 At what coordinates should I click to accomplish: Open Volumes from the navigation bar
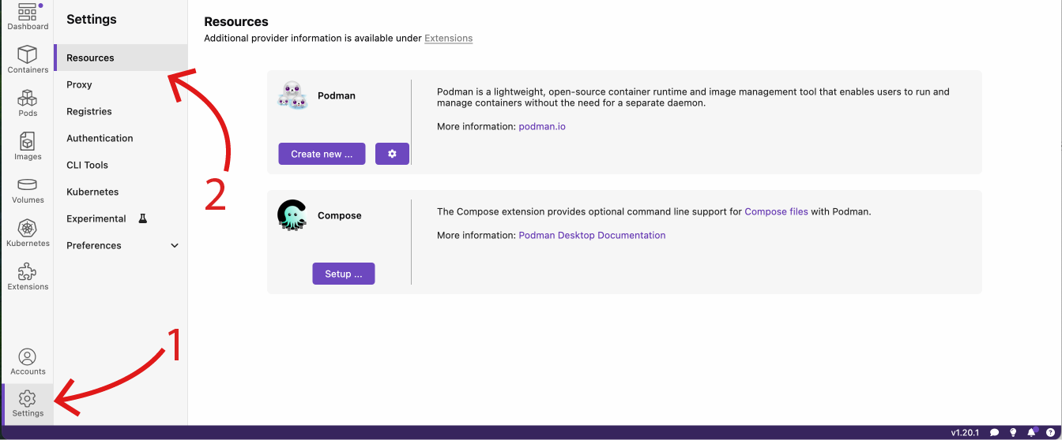(28, 189)
